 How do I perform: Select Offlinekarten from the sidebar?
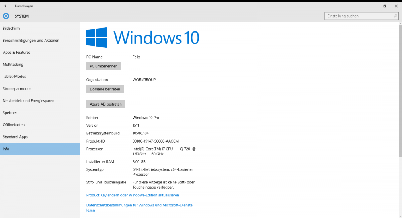click(x=14, y=125)
